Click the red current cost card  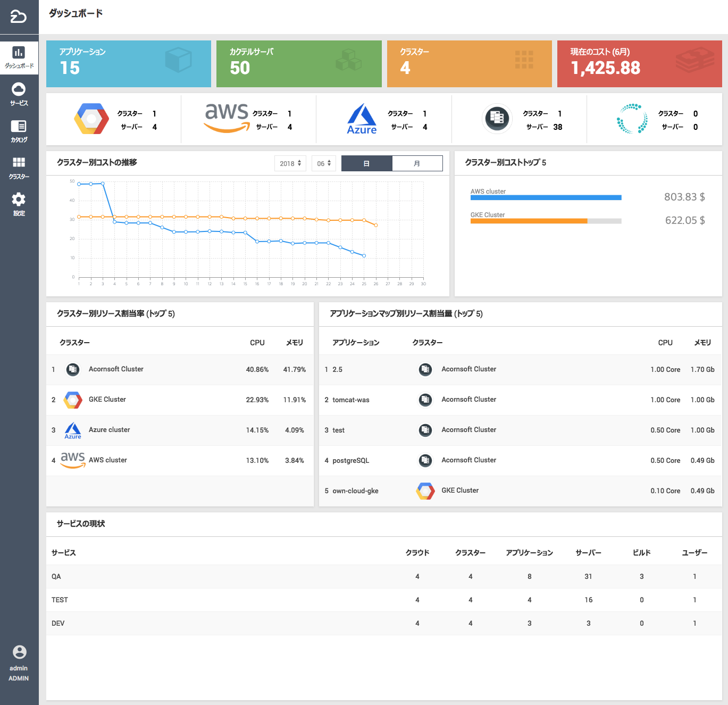click(x=639, y=64)
